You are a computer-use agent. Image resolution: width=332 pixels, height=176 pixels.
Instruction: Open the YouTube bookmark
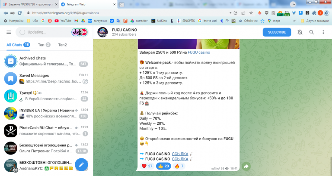63,21
